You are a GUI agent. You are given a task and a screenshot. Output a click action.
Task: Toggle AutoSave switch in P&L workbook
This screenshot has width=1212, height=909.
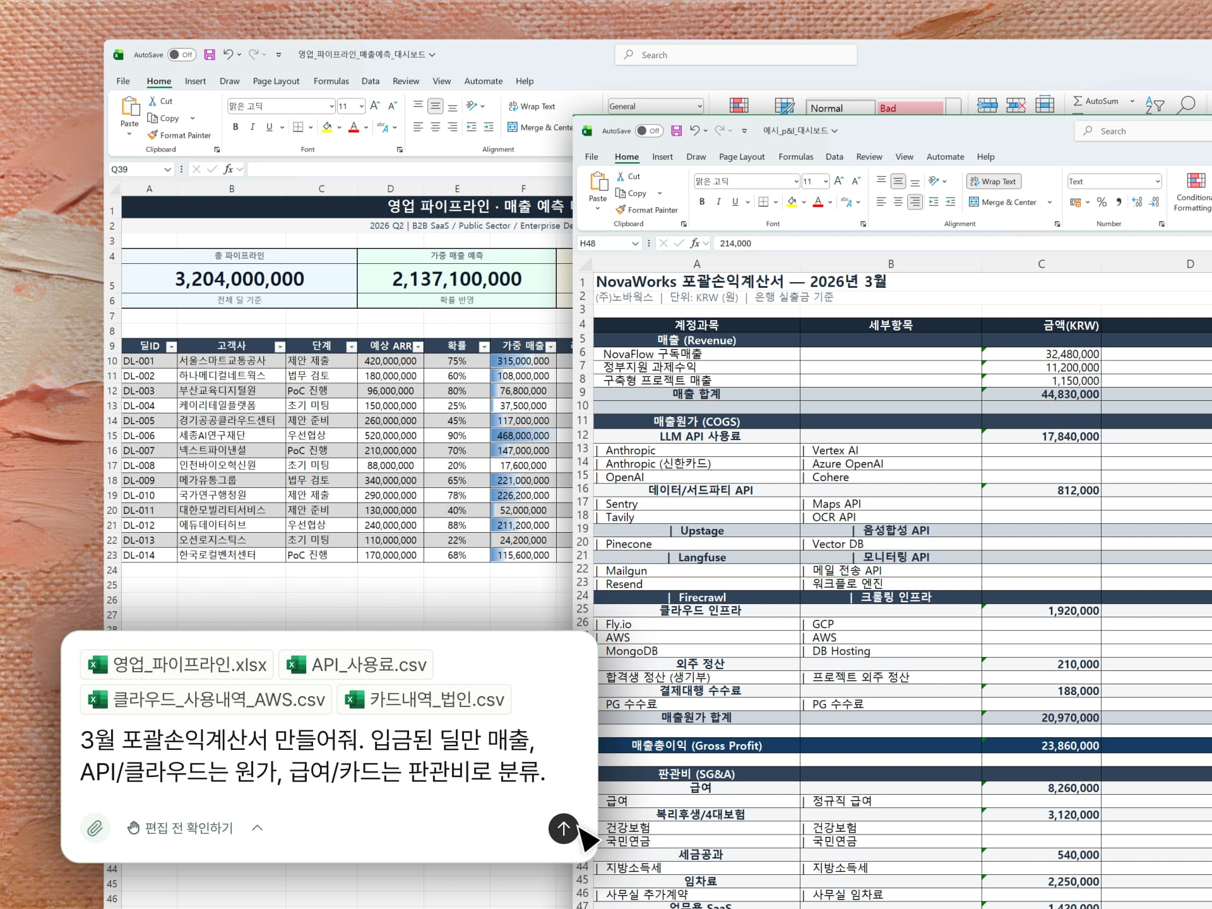(x=649, y=131)
